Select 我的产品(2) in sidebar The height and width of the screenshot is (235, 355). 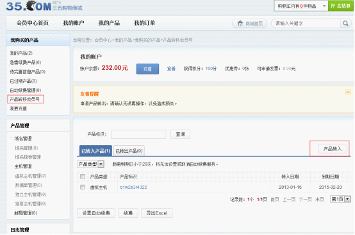[21, 53]
